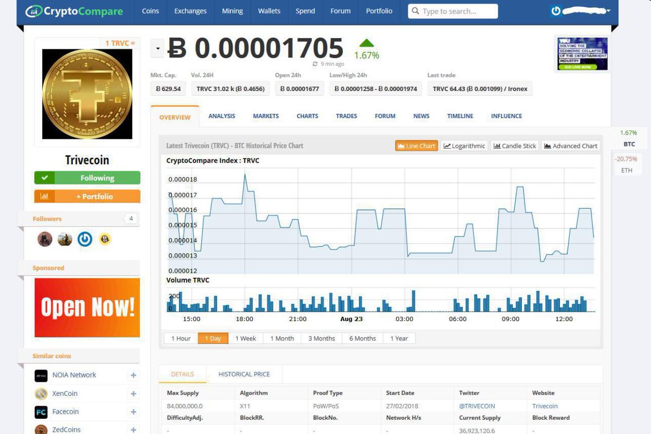The width and height of the screenshot is (651, 434).
Task: Add NOIA Network with plus icon
Action: point(133,375)
